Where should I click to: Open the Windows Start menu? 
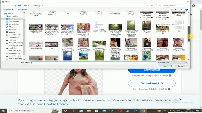[3, 111]
